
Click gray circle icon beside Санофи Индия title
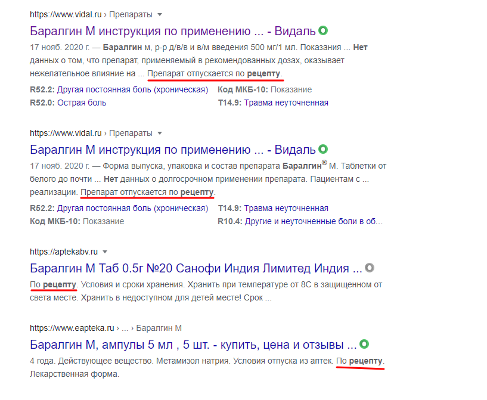pyautogui.click(x=370, y=267)
